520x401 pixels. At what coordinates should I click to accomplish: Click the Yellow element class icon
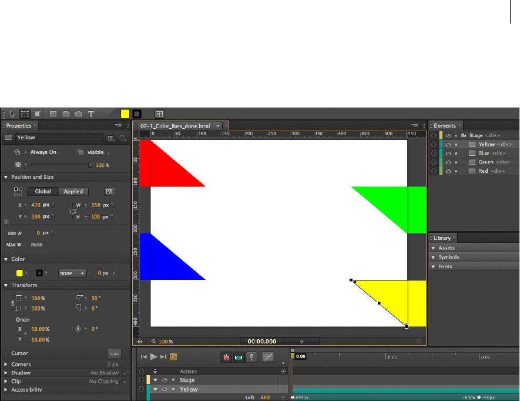110,138
